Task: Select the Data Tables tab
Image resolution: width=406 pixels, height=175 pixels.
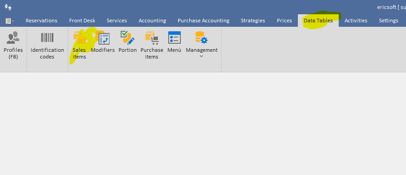Action: coord(318,21)
